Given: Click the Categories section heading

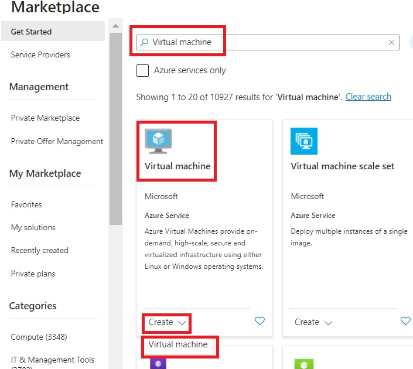Looking at the screenshot, I should [33, 306].
